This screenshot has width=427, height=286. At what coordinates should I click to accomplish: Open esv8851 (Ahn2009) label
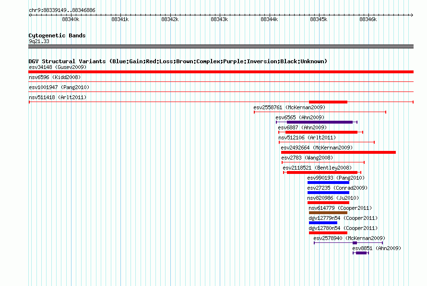pos(377,248)
